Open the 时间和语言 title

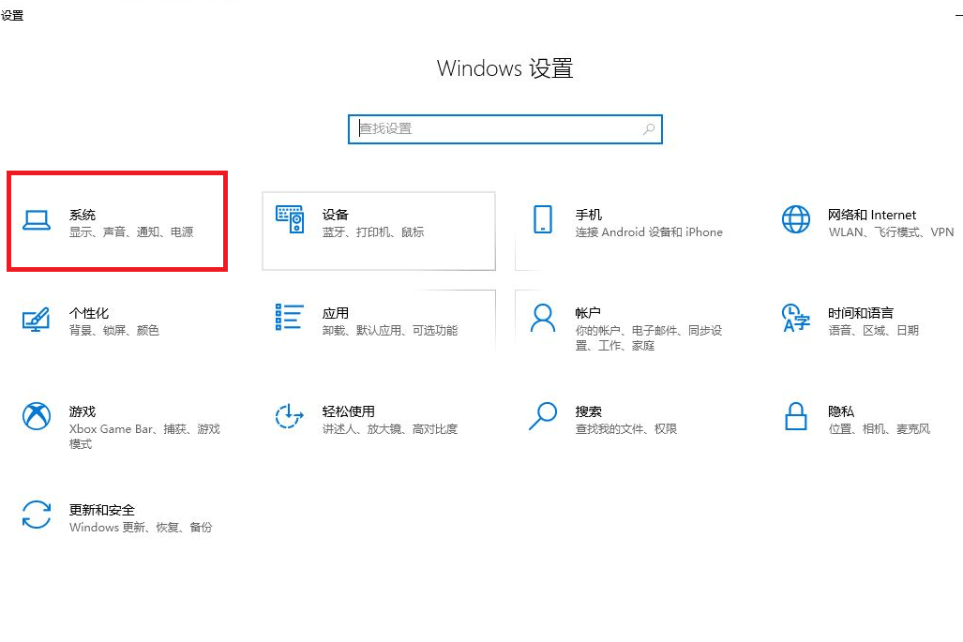coord(861,313)
